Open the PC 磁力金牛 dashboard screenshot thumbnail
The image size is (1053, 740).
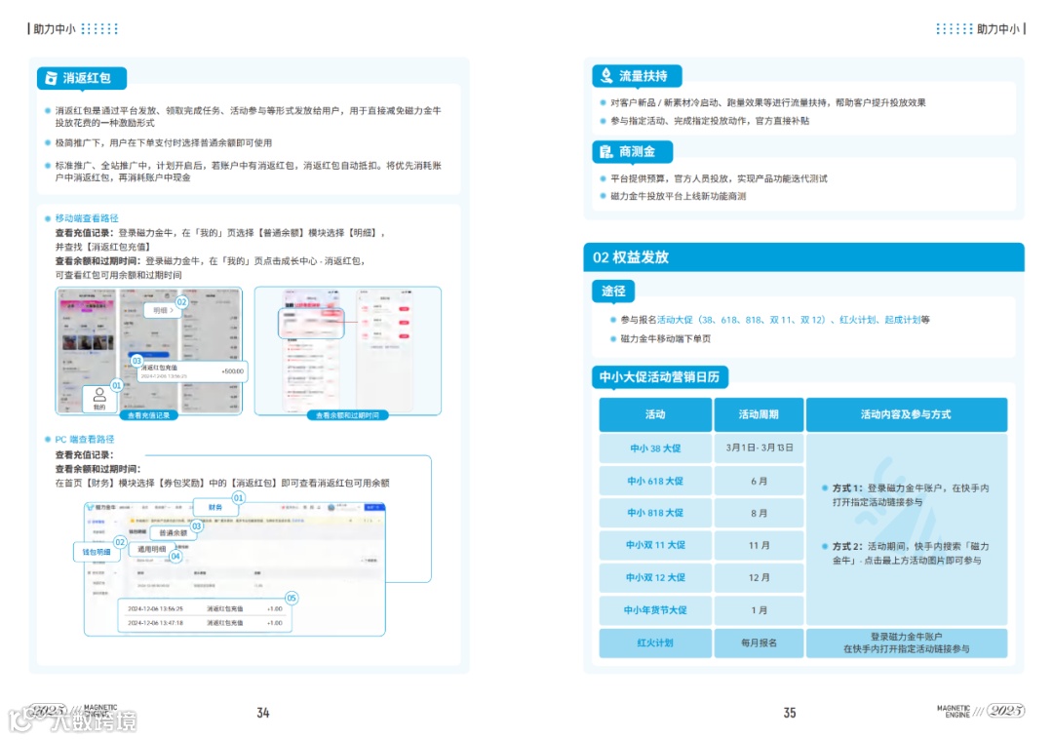(234, 568)
